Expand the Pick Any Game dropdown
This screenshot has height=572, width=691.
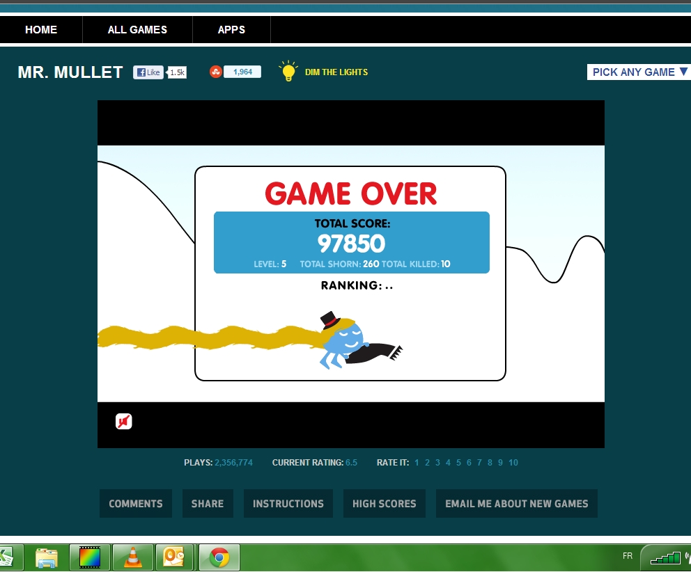(639, 72)
